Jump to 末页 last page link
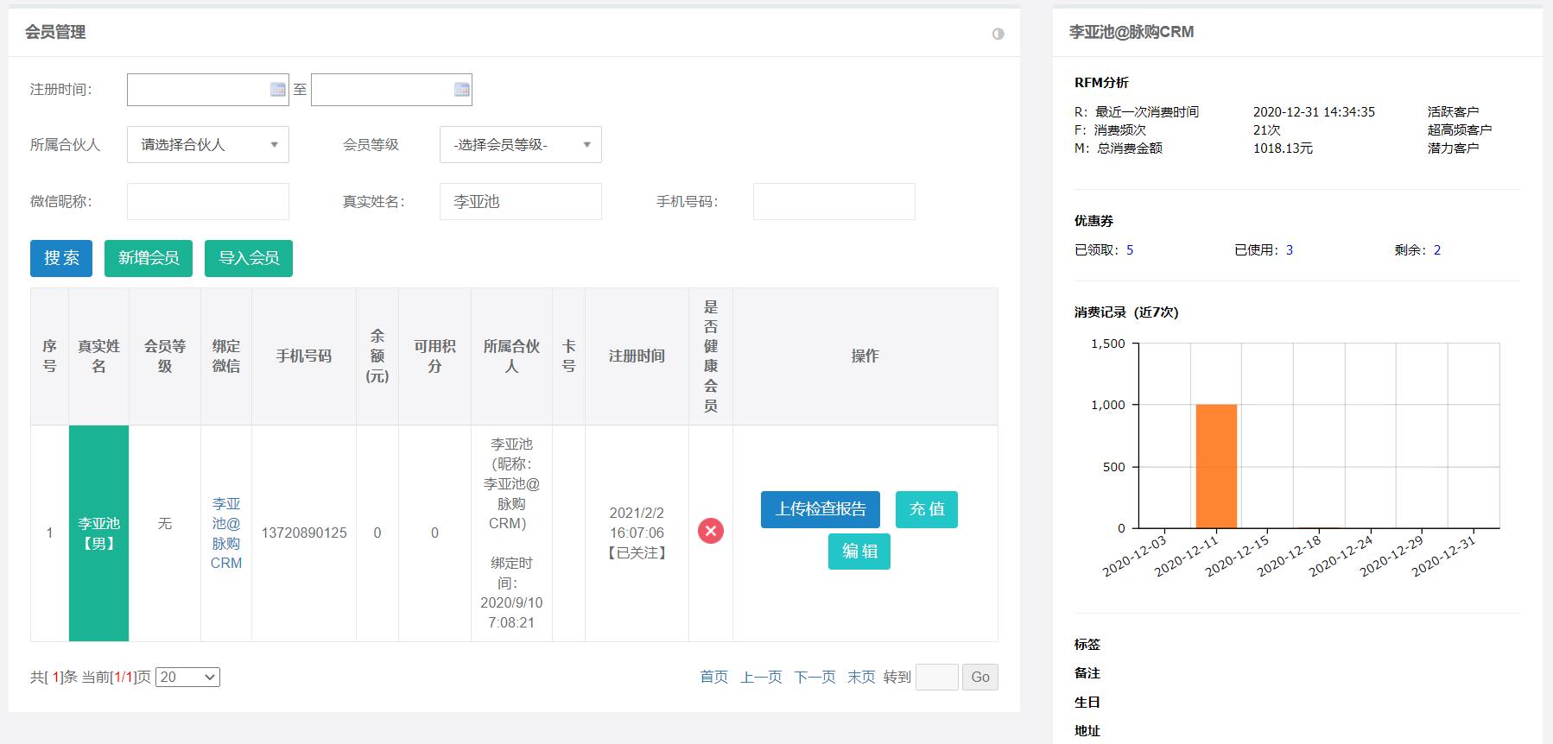Screen dimensions: 1553x744 point(861,678)
